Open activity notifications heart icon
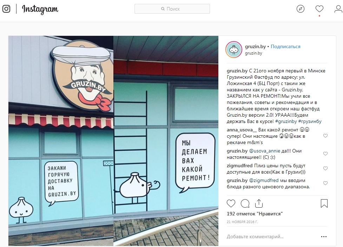The width and height of the screenshot is (343, 247). 319,9
